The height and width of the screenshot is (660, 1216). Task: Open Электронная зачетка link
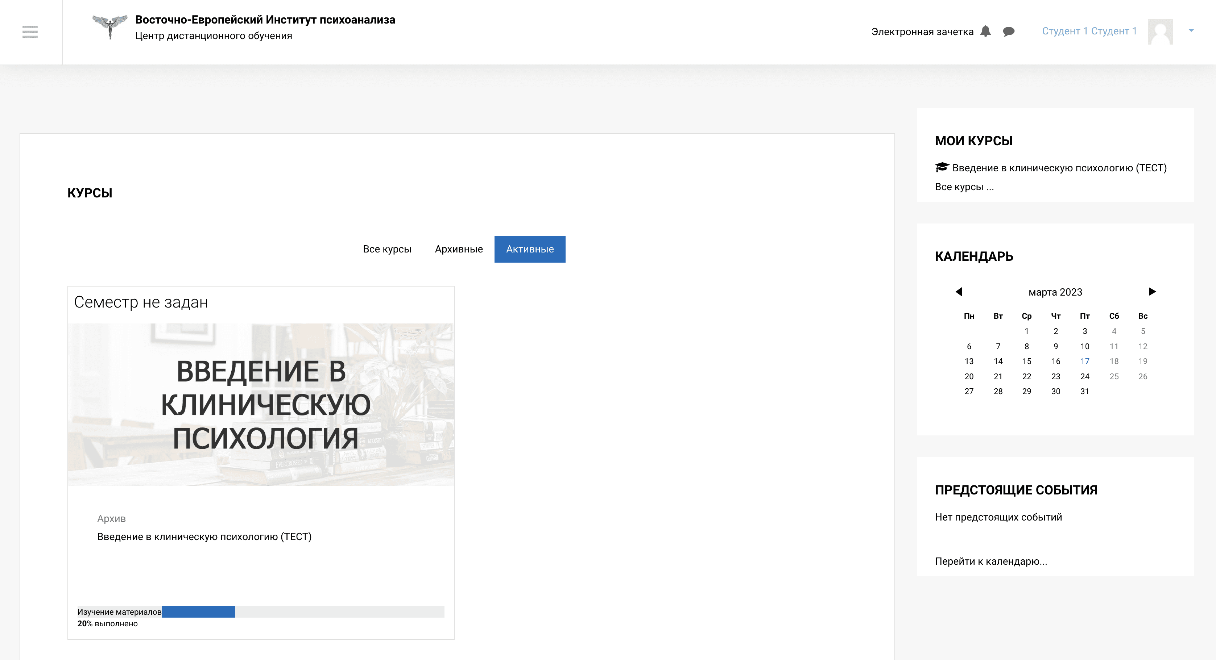click(x=922, y=32)
